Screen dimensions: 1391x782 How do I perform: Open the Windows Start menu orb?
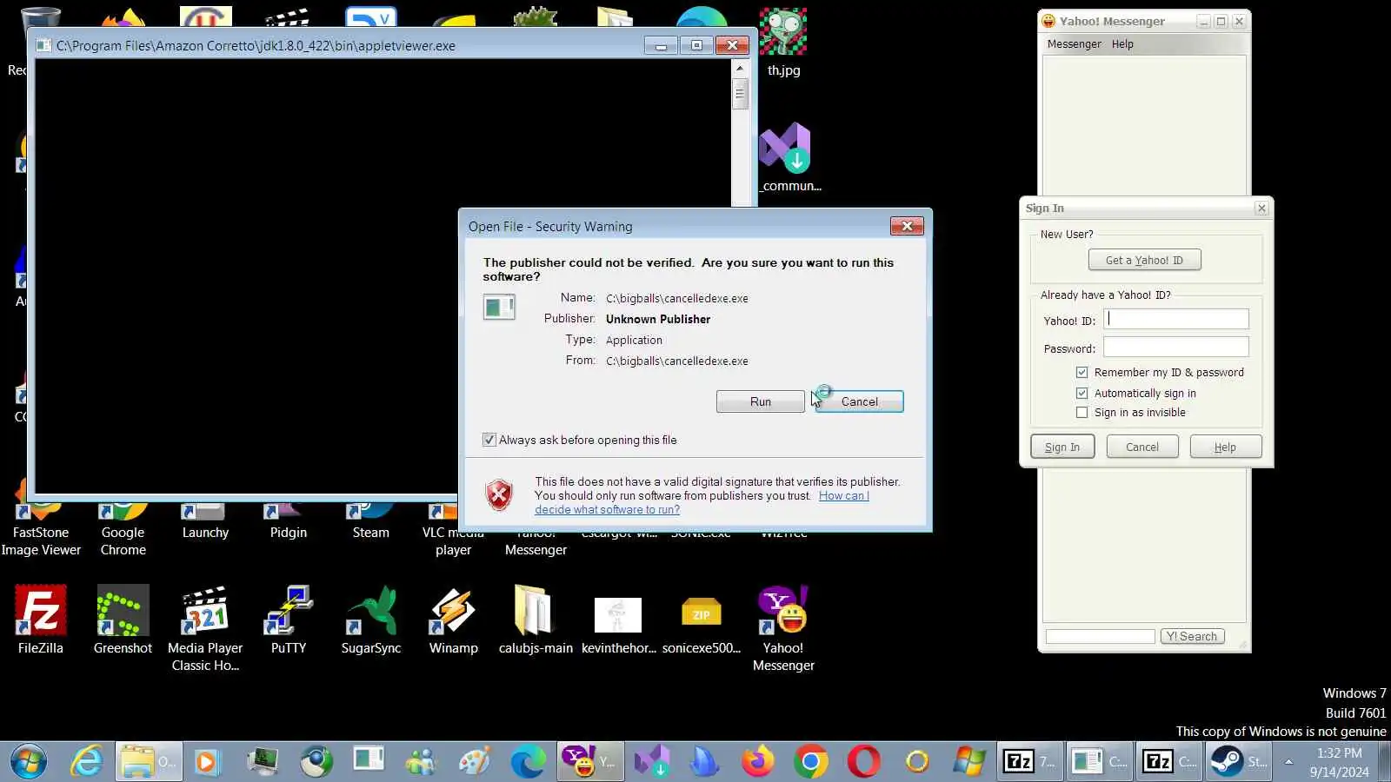click(x=29, y=762)
